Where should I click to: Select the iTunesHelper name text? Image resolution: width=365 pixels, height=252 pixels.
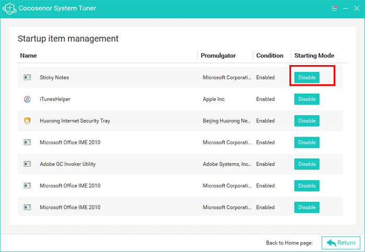point(55,99)
